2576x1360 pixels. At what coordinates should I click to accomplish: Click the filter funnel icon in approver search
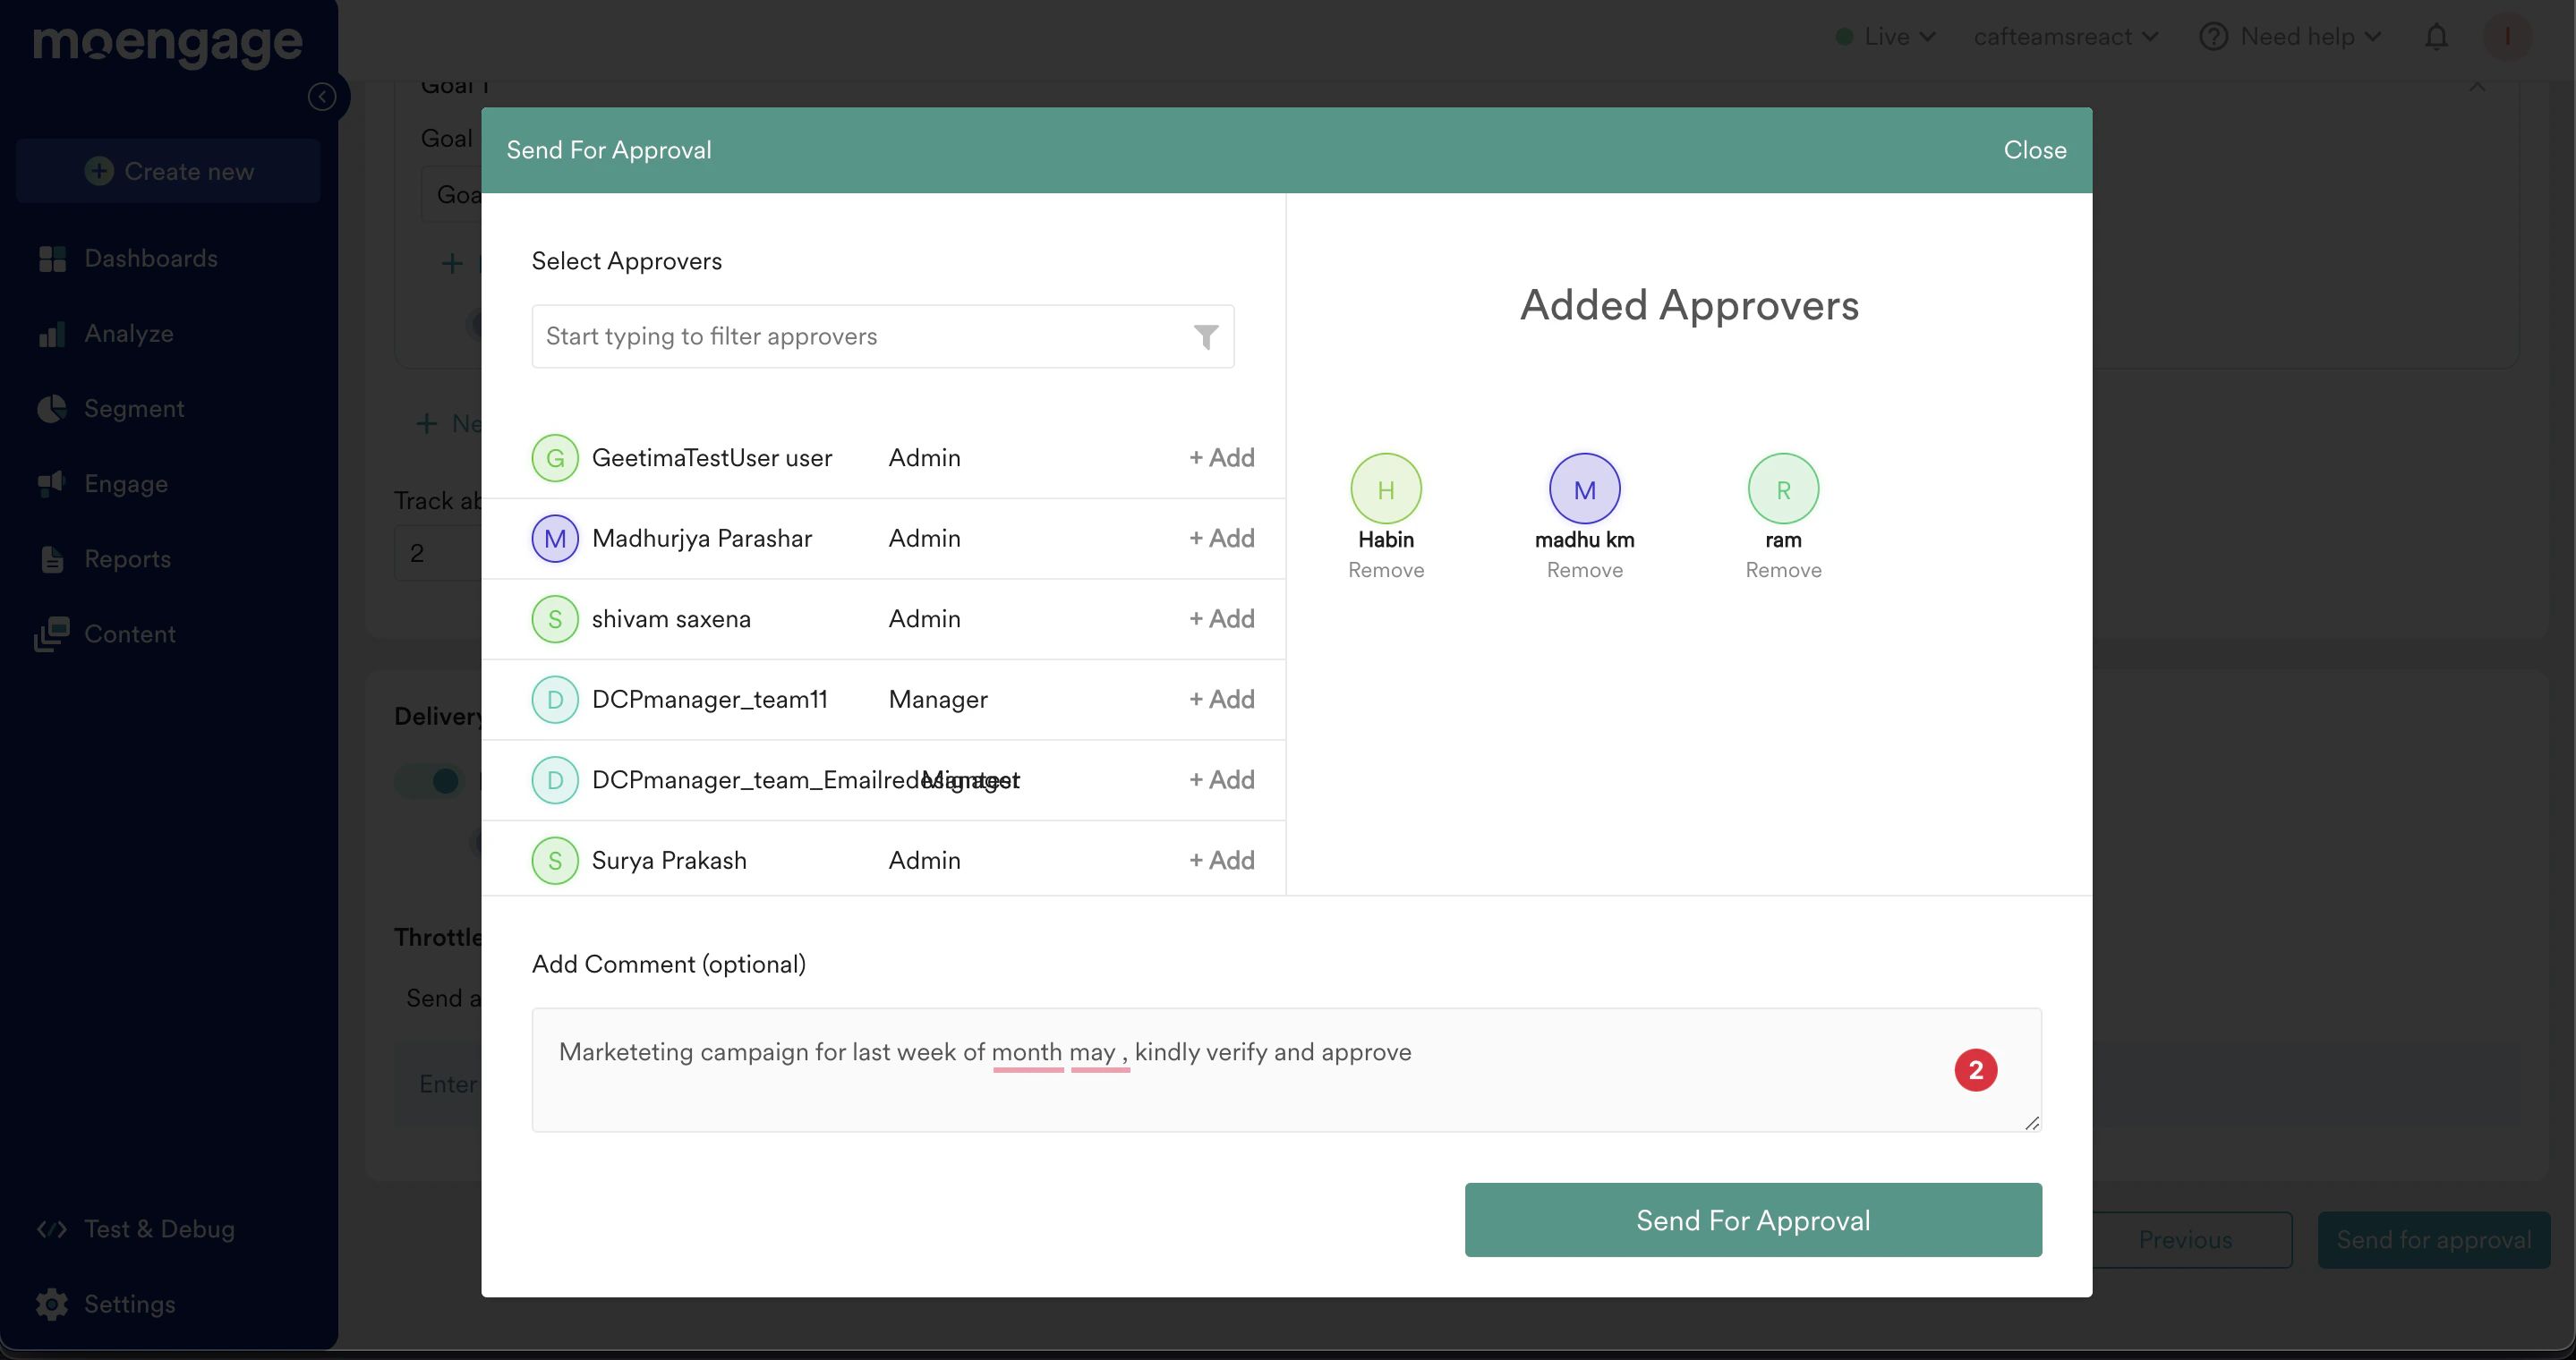[1206, 336]
